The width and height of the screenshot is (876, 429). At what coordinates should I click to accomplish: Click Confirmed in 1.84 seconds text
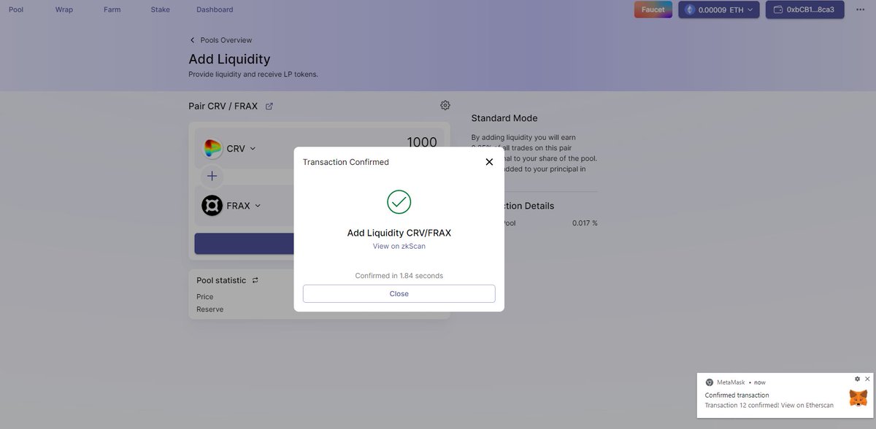click(399, 276)
